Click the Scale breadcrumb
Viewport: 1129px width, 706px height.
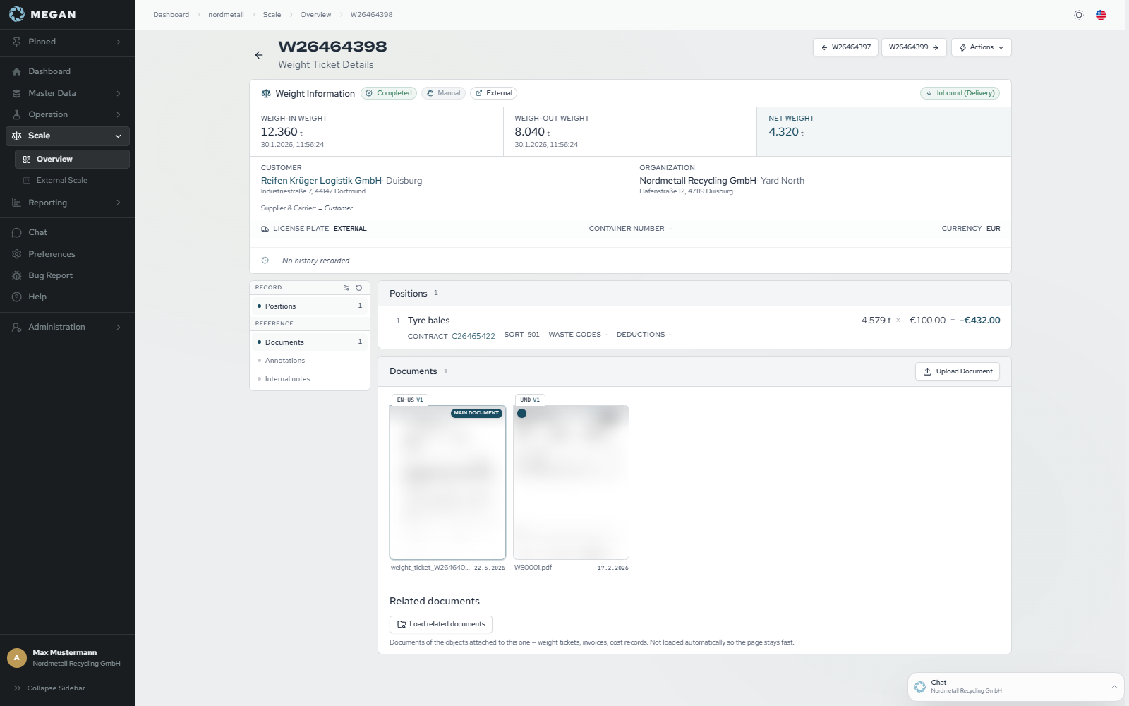[272, 15]
